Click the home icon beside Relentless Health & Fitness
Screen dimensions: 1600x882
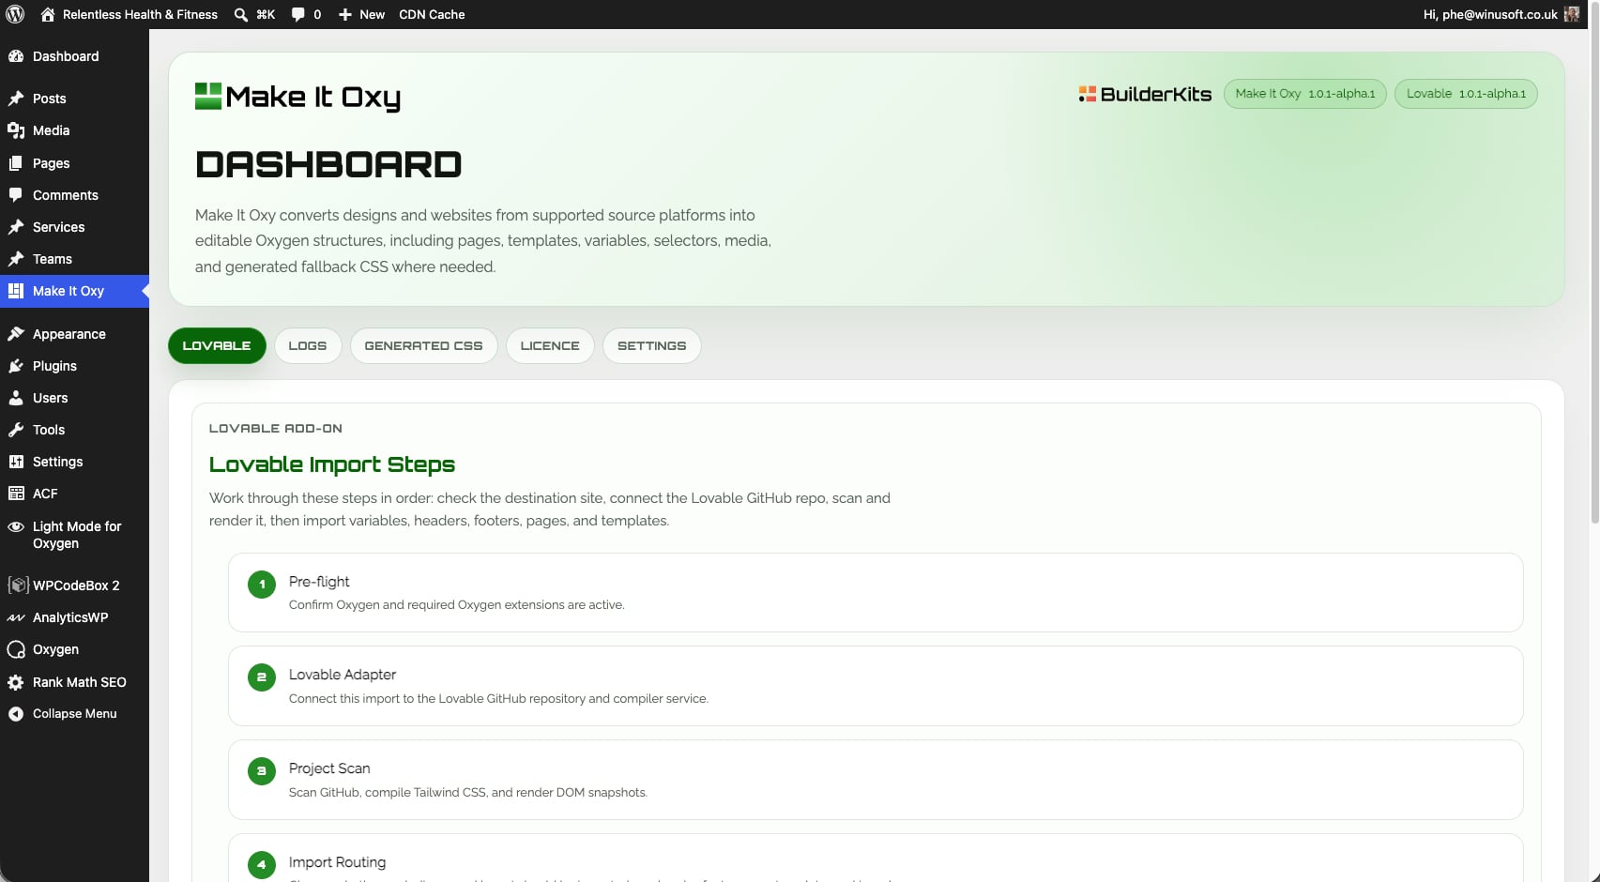tap(48, 14)
